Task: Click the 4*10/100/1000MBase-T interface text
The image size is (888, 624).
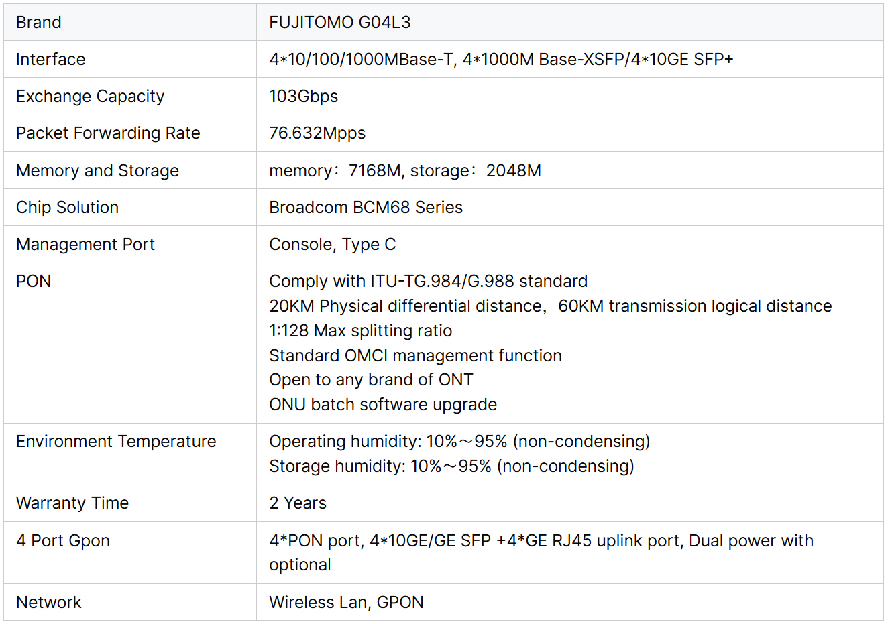Action: tap(362, 60)
